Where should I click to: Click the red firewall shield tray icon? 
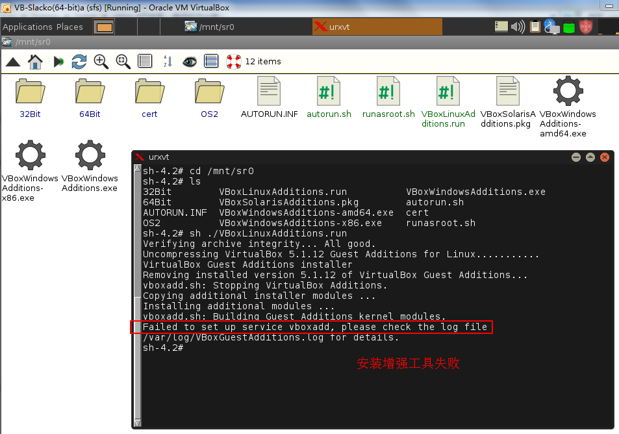coord(586,27)
